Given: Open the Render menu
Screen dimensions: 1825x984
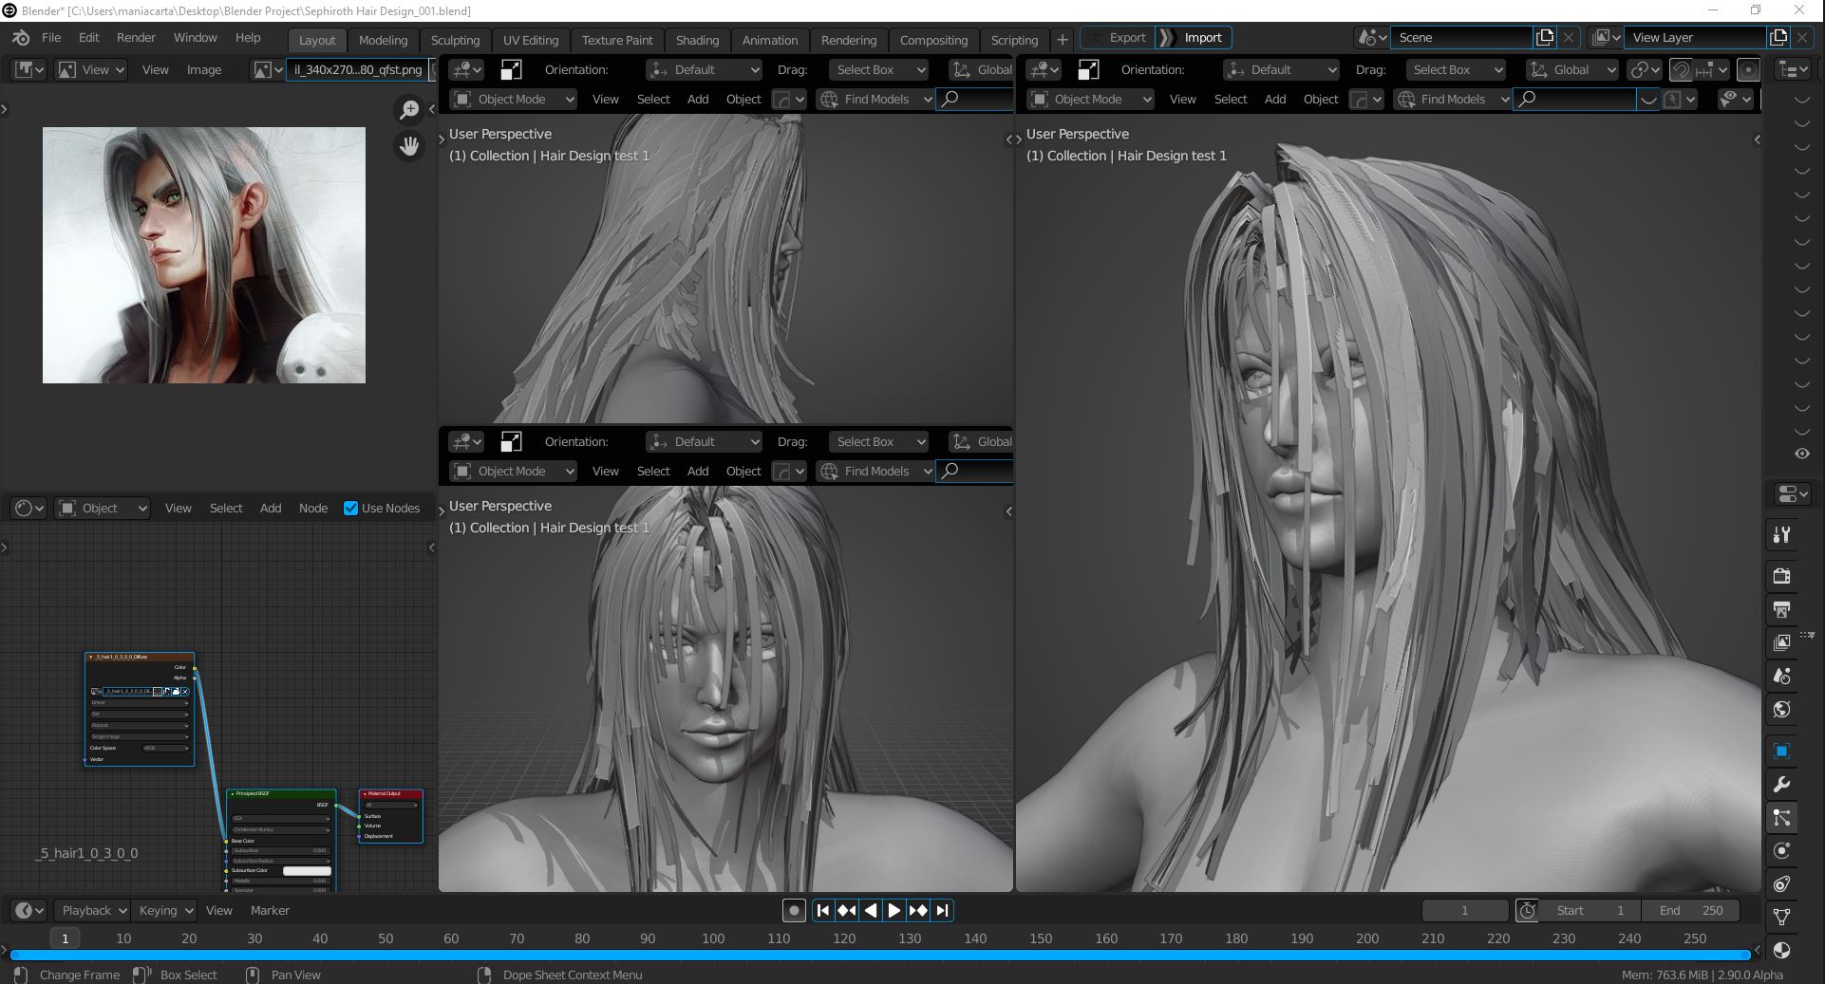Looking at the screenshot, I should [136, 38].
